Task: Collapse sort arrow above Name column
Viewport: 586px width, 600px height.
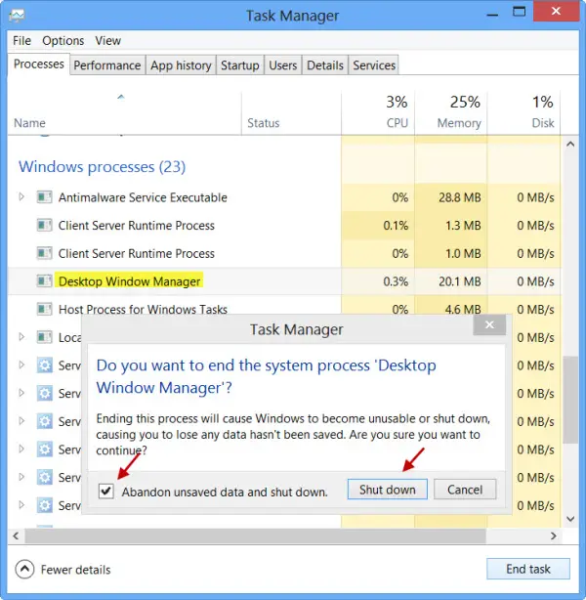Action: click(121, 97)
